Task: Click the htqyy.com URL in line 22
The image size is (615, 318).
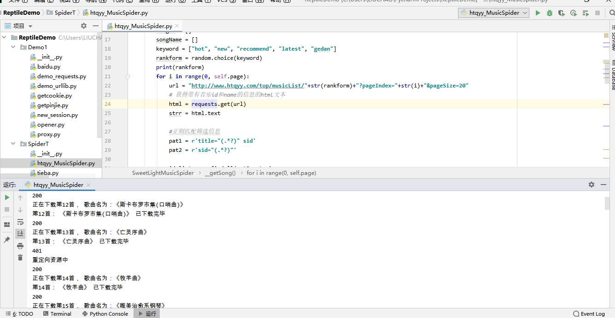Action: pos(248,86)
